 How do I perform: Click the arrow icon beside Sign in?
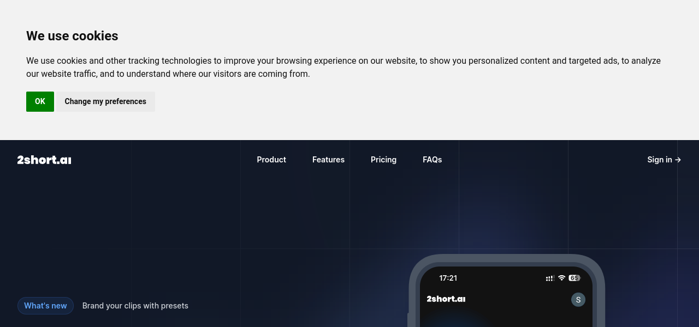coord(678,160)
